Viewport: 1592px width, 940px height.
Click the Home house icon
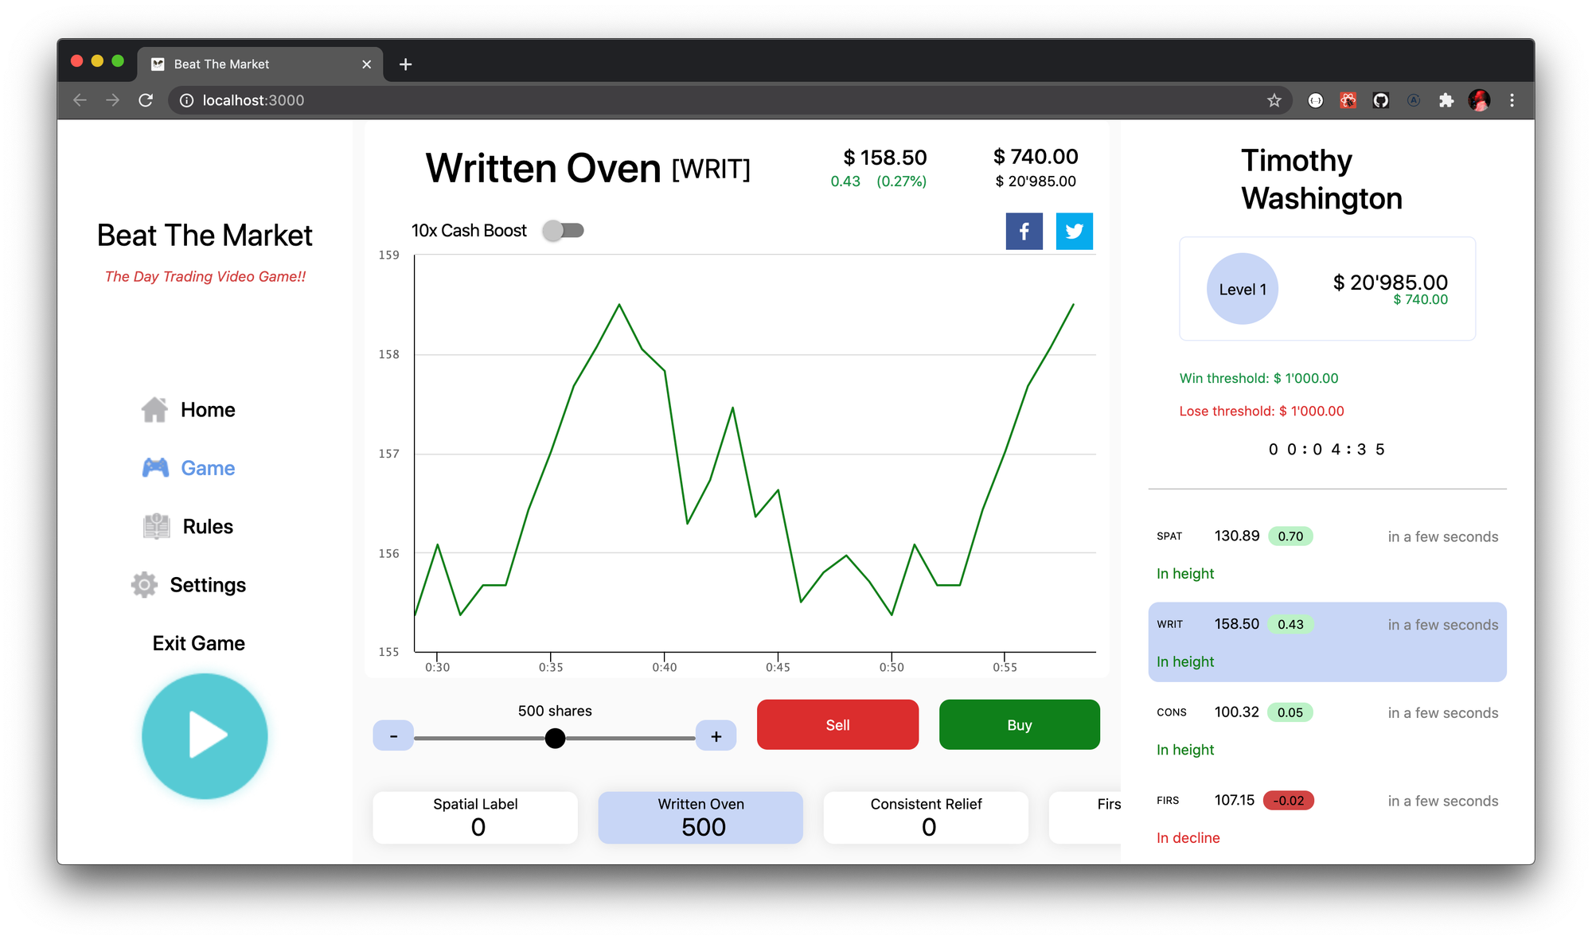coord(154,410)
